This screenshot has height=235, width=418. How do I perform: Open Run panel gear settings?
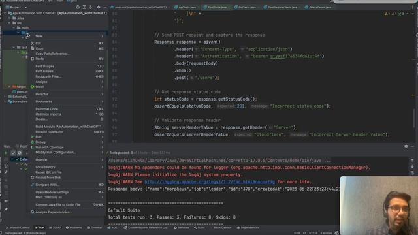click(x=406, y=146)
